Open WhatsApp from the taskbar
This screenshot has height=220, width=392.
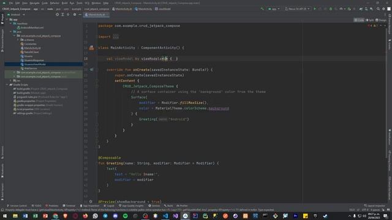tap(96, 216)
